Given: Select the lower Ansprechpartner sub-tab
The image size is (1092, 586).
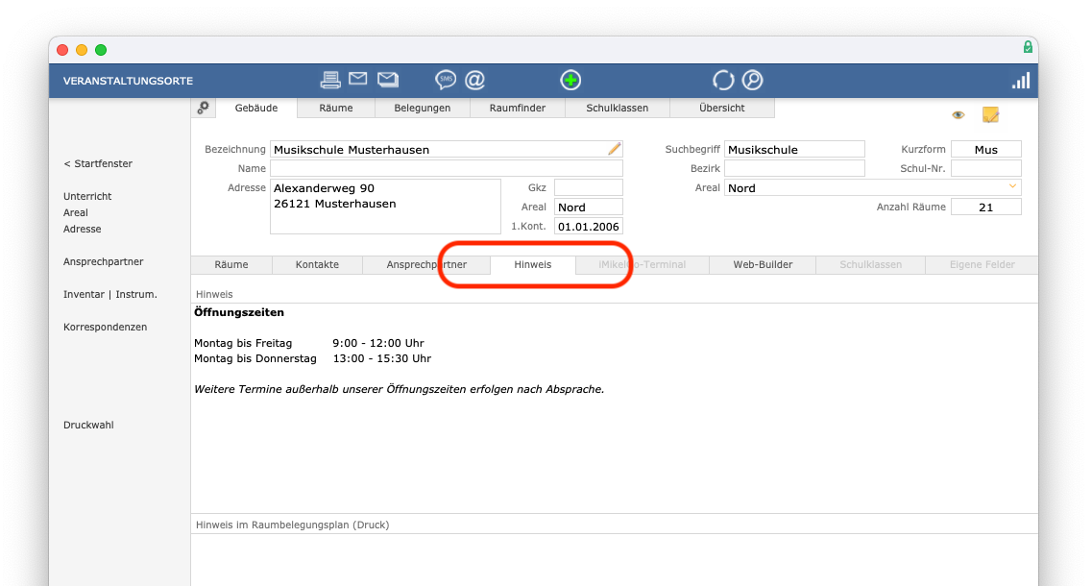Looking at the screenshot, I should (x=426, y=265).
